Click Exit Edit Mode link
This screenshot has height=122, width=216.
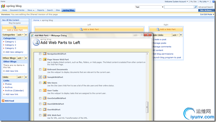point(206,14)
